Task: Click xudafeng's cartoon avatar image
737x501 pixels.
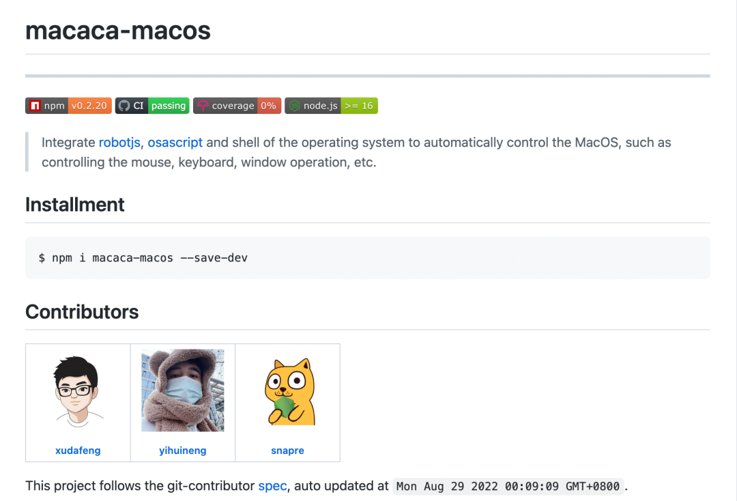Action: pos(78,391)
